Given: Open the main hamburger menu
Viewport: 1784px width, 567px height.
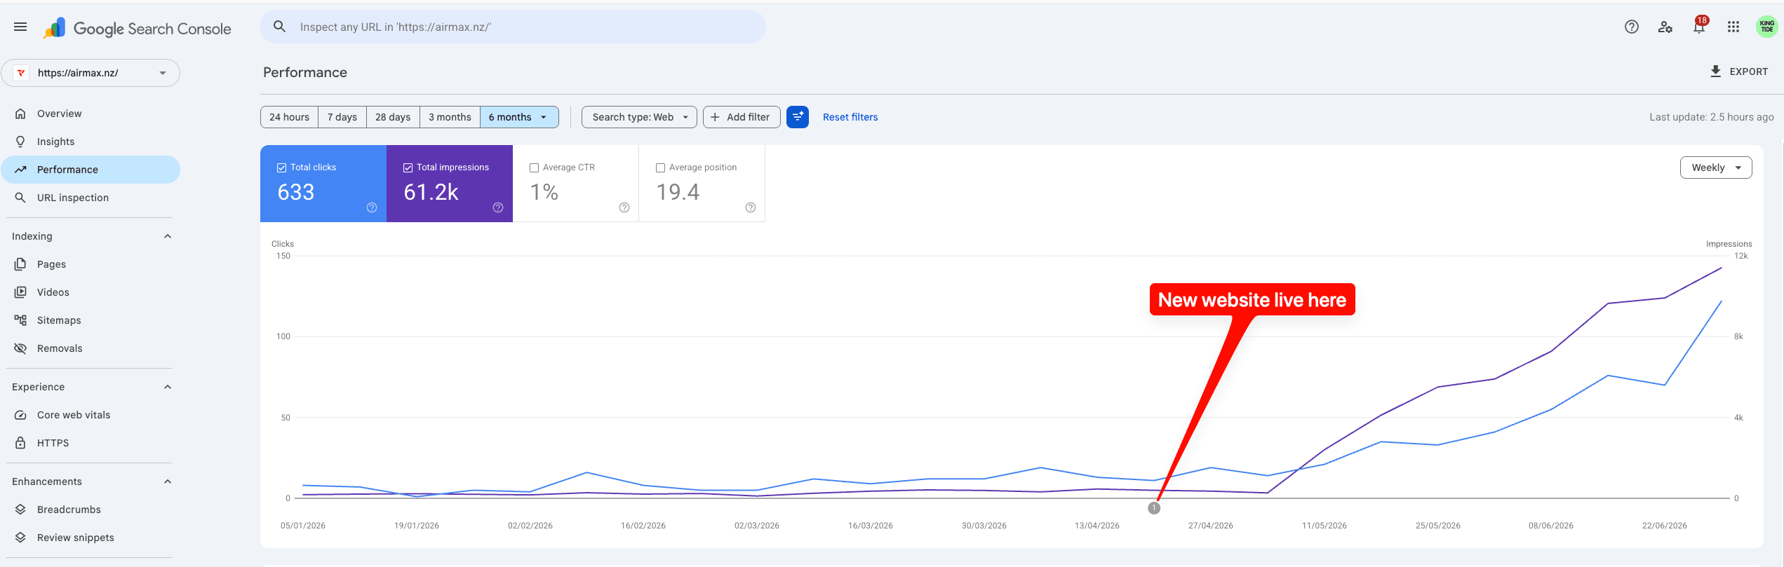Looking at the screenshot, I should click(x=20, y=27).
